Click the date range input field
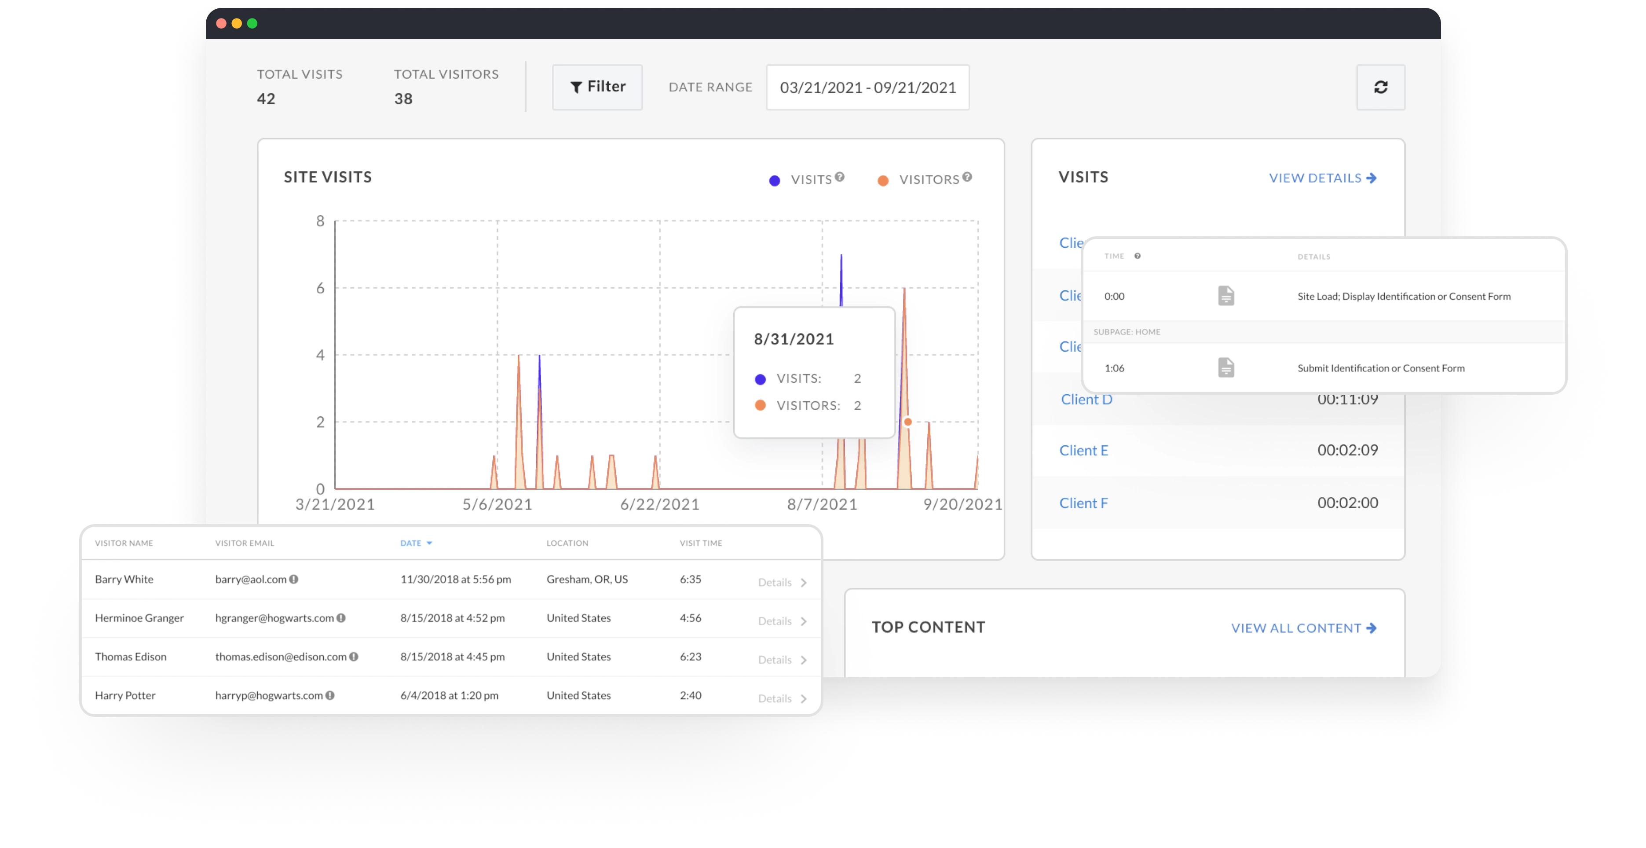The height and width of the screenshot is (848, 1646). click(867, 87)
